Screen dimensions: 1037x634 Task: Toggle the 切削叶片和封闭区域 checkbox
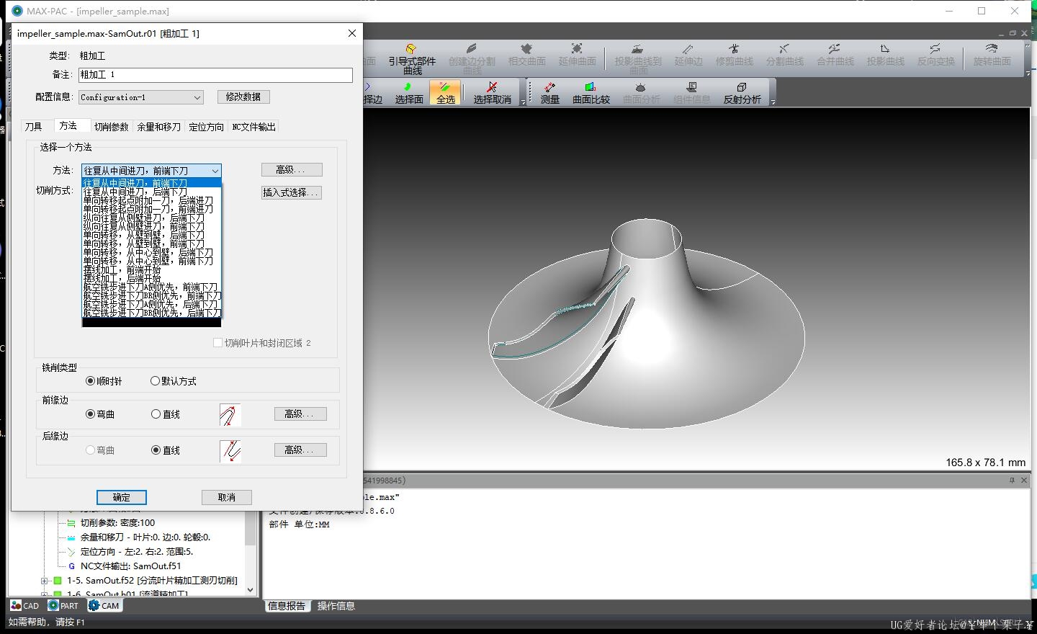(x=217, y=343)
